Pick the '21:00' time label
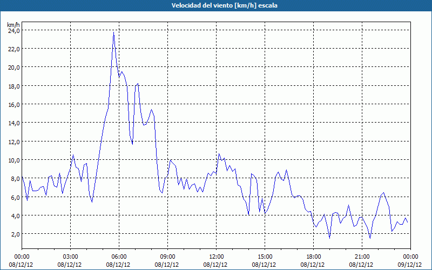The image size is (432, 270). (362, 257)
